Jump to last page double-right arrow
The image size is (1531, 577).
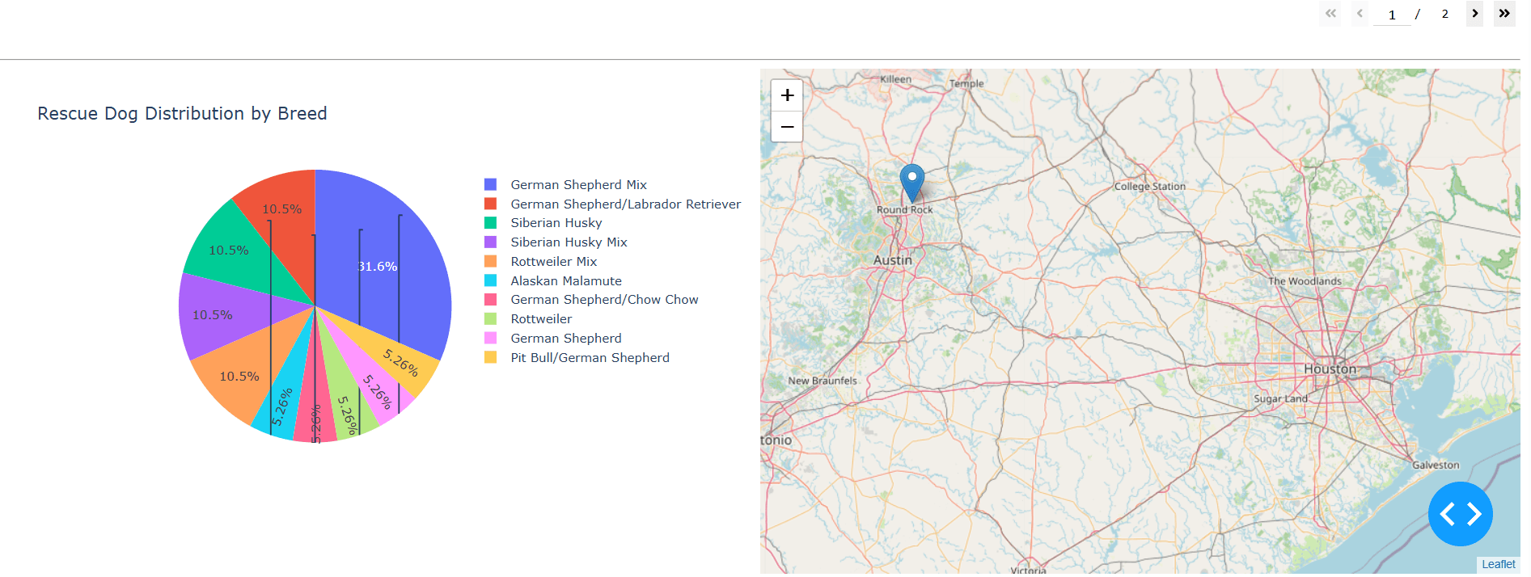[x=1504, y=14]
